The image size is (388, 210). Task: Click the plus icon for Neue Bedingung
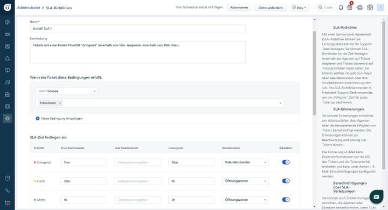38,119
